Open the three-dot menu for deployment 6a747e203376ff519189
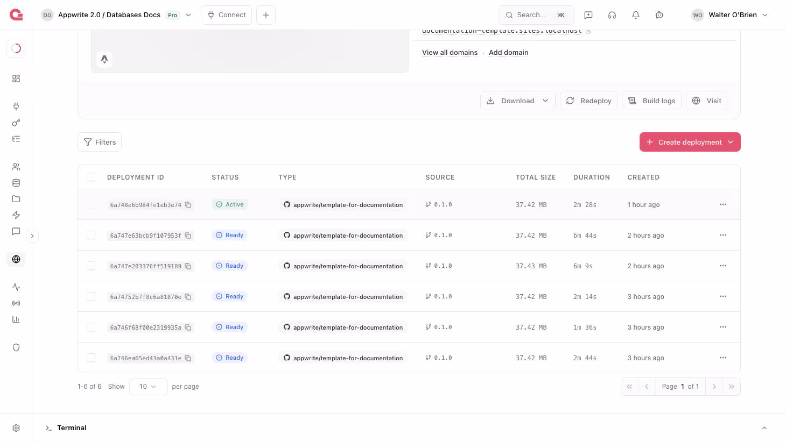 click(x=723, y=266)
